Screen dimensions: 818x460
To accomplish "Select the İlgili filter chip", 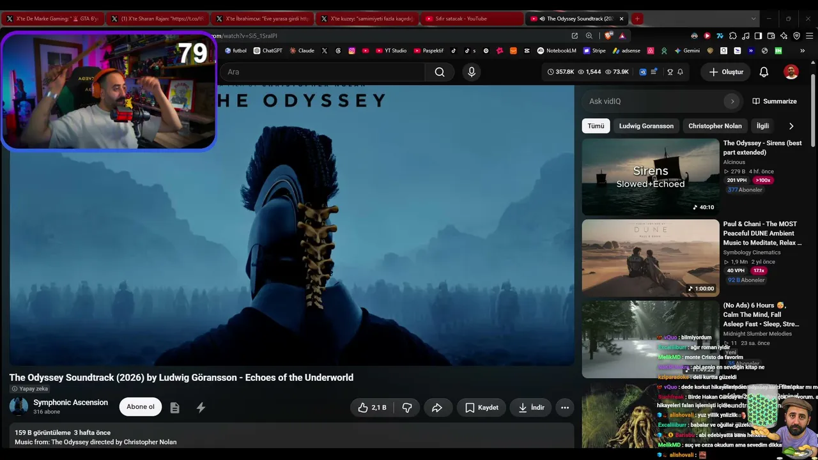I will point(763,126).
